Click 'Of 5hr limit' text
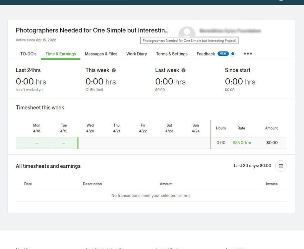This screenshot has height=249, width=304. 94,90
